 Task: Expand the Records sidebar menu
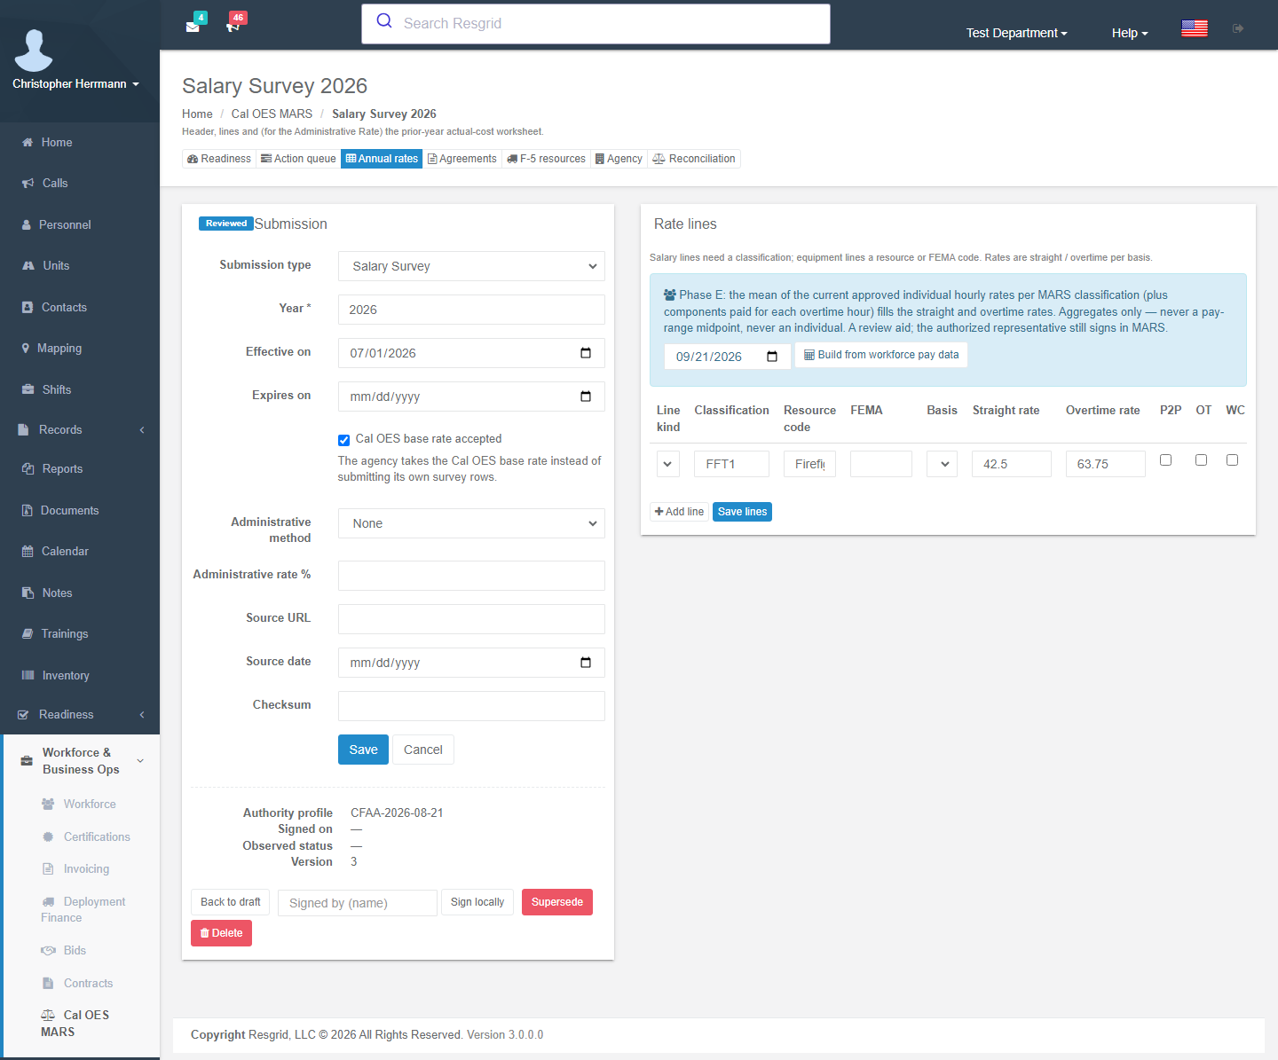point(80,430)
